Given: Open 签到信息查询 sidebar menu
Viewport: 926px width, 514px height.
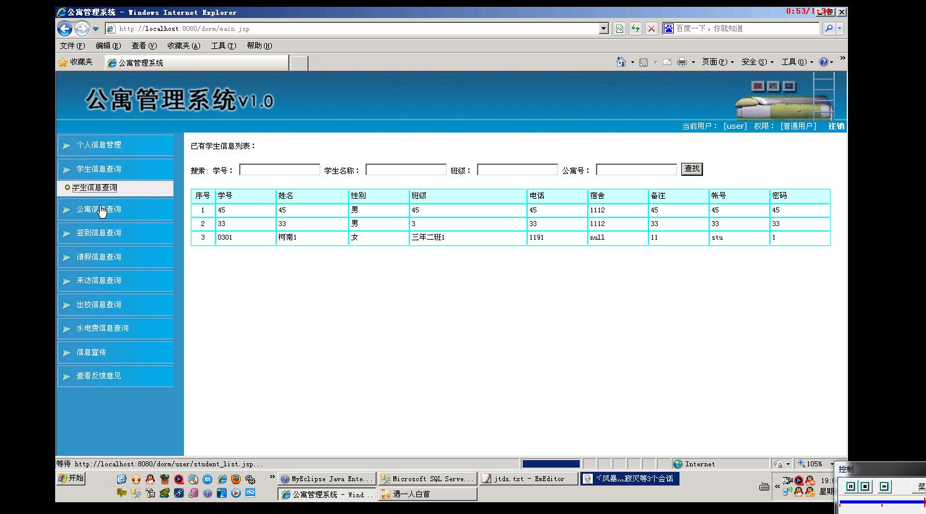Looking at the screenshot, I should point(115,233).
